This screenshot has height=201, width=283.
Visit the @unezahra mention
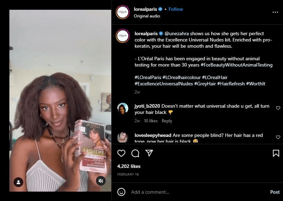tap(178, 34)
